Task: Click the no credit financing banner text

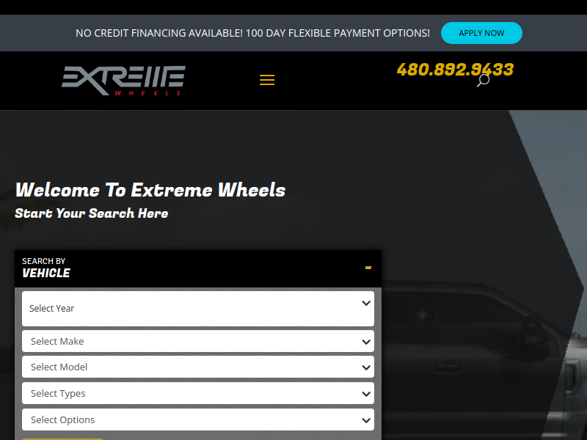Action: 252,33
